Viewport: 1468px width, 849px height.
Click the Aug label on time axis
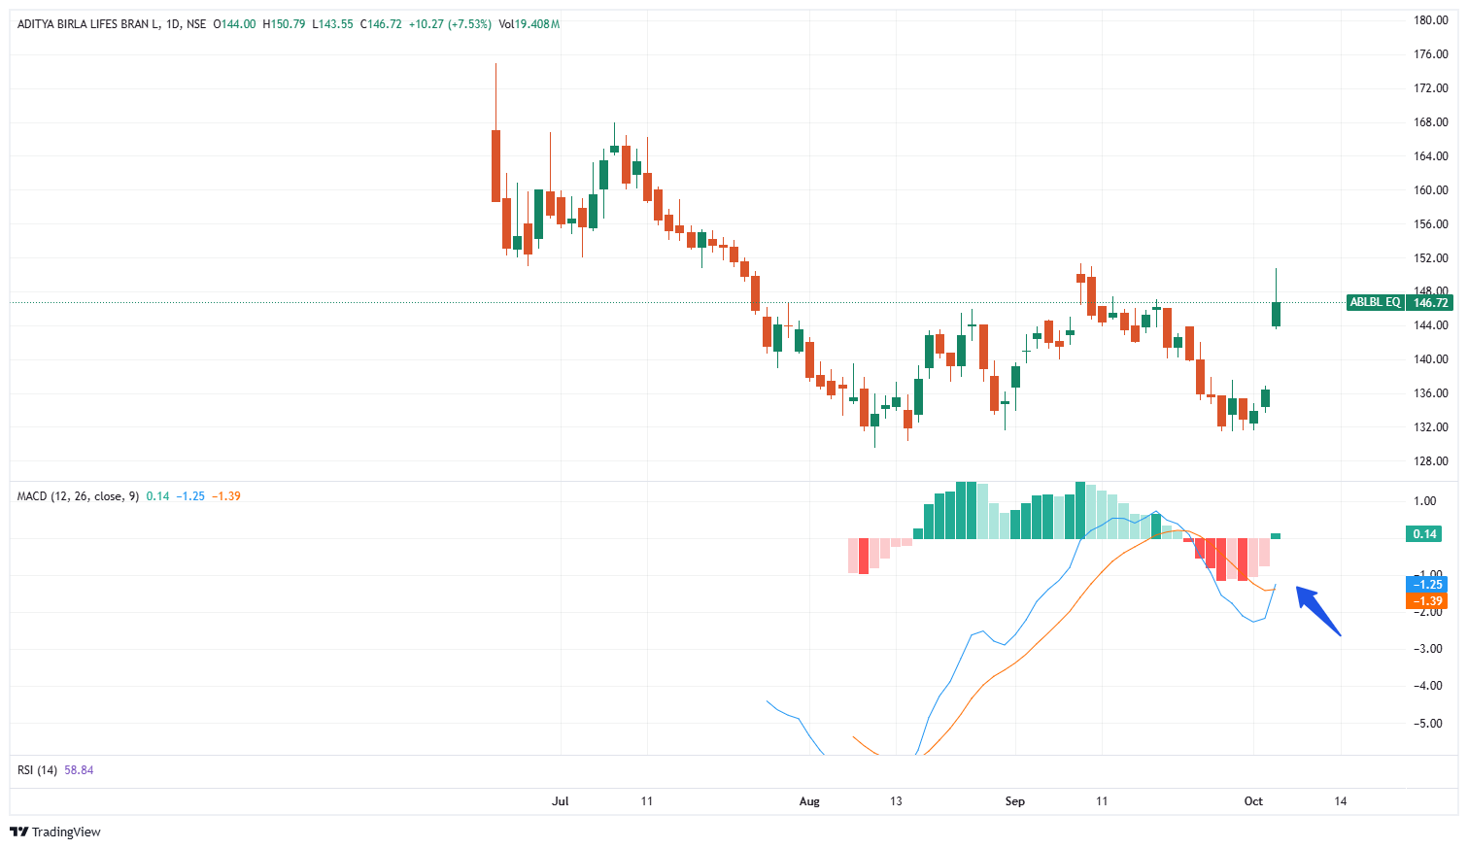click(x=809, y=801)
